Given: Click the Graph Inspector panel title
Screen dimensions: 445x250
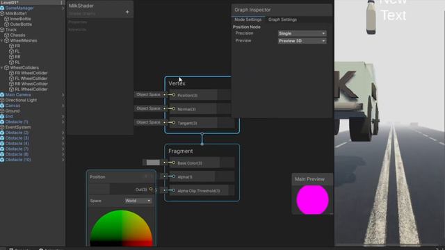Looking at the screenshot, I should tap(252, 10).
